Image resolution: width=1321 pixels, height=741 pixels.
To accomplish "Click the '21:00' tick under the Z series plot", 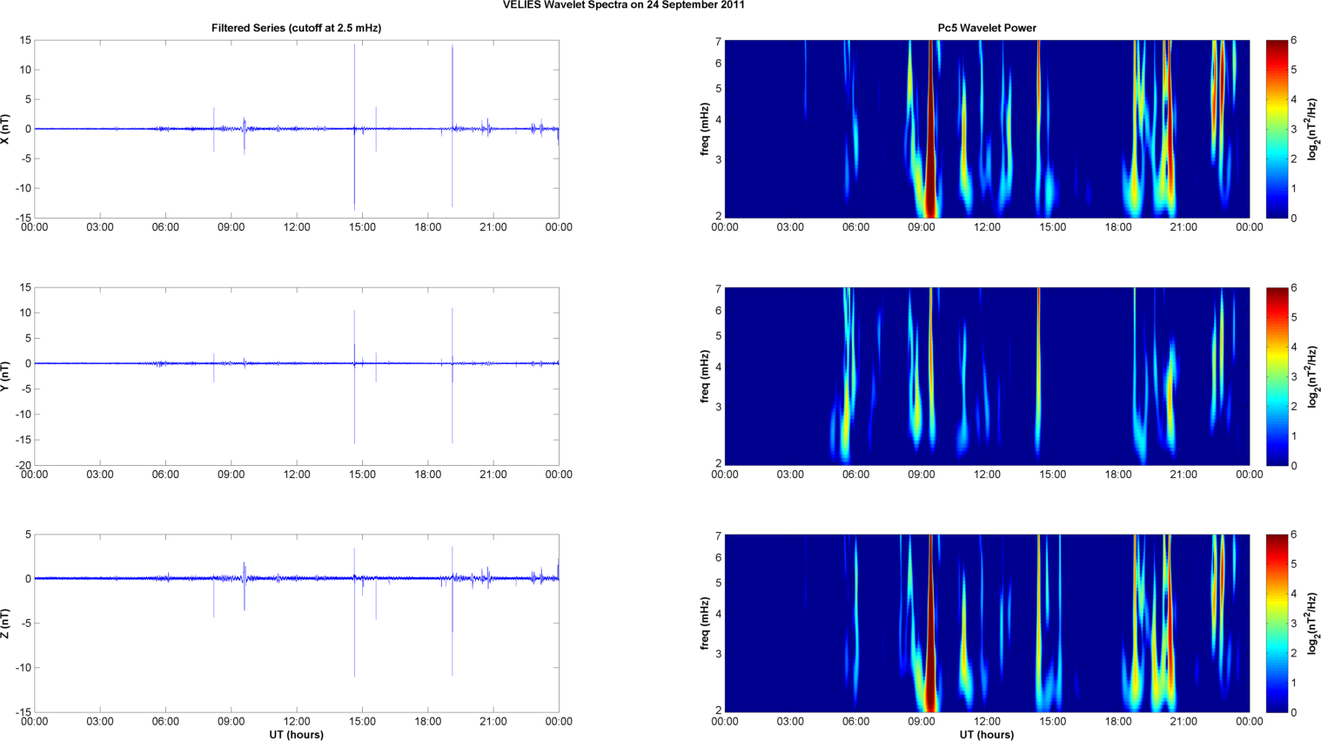I will tap(493, 722).
